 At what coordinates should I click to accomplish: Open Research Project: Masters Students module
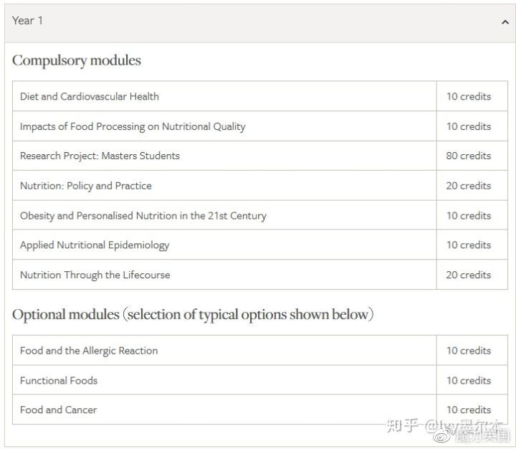point(100,156)
